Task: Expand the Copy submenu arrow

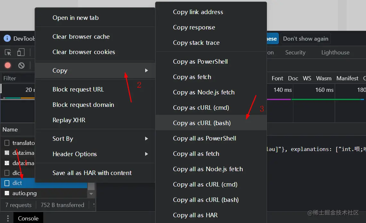Action: coord(146,70)
